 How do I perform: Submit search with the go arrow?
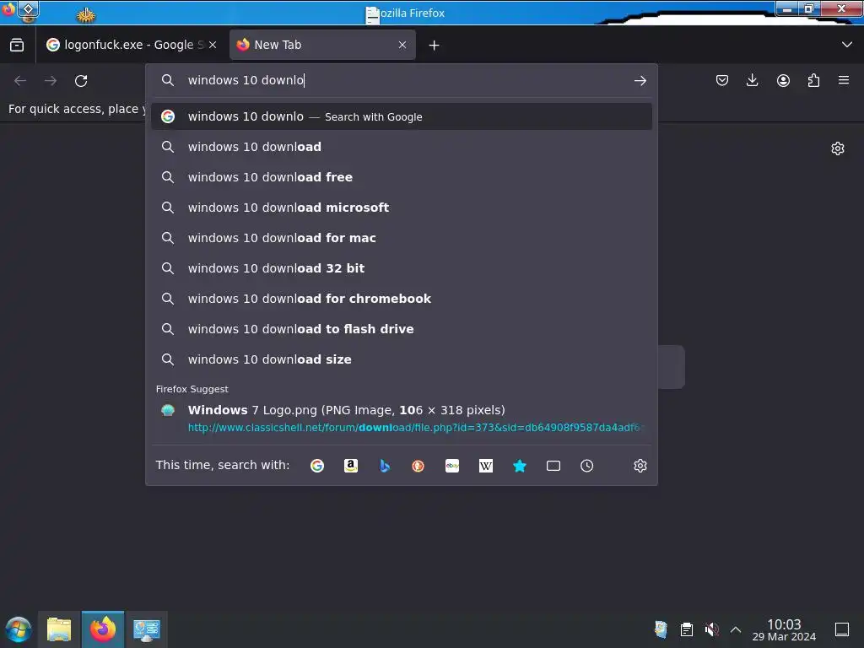point(640,81)
